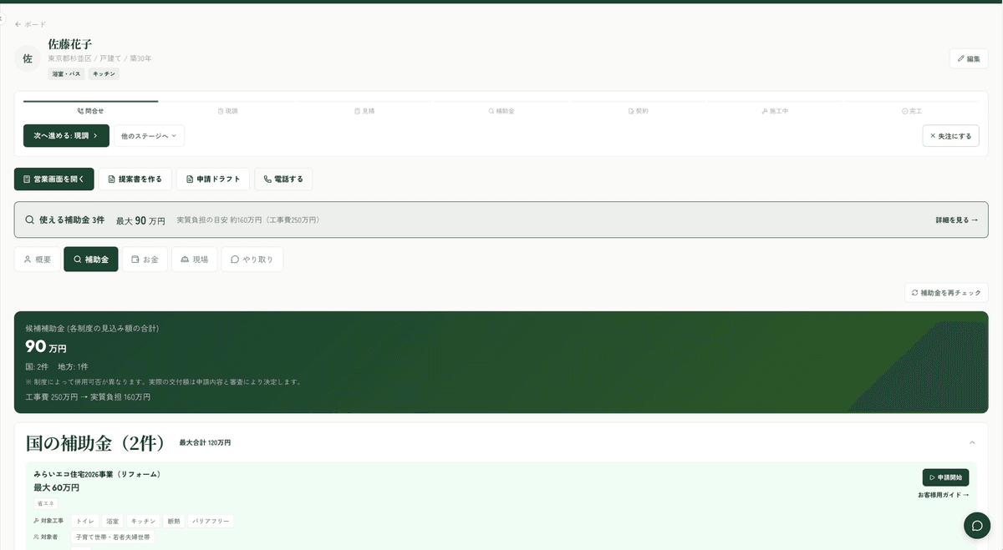Screen dimensions: 1003x550
Task: Click the 国の補助金(2件) heading
Action: pyautogui.click(x=96, y=442)
